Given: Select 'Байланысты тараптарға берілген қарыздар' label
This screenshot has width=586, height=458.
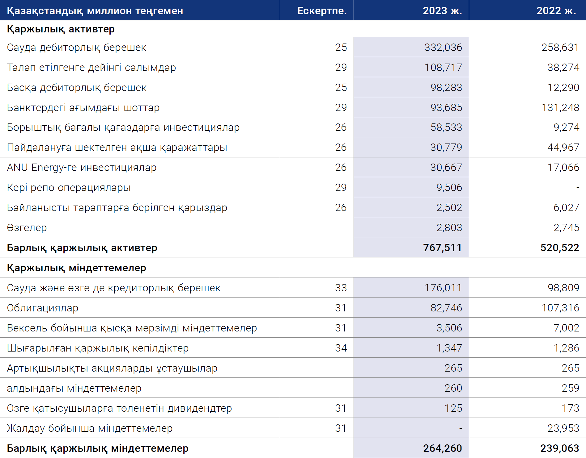Looking at the screenshot, I should pyautogui.click(x=117, y=208).
